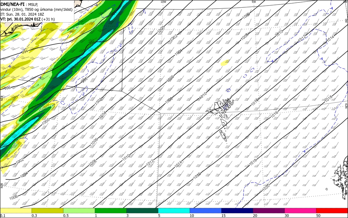
Task: Click the '5W' longitude label
Action: 254,2
